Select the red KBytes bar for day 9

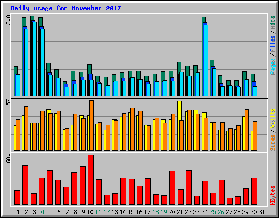click(83, 185)
